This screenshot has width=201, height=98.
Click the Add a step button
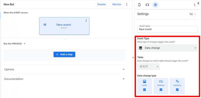click(64, 54)
